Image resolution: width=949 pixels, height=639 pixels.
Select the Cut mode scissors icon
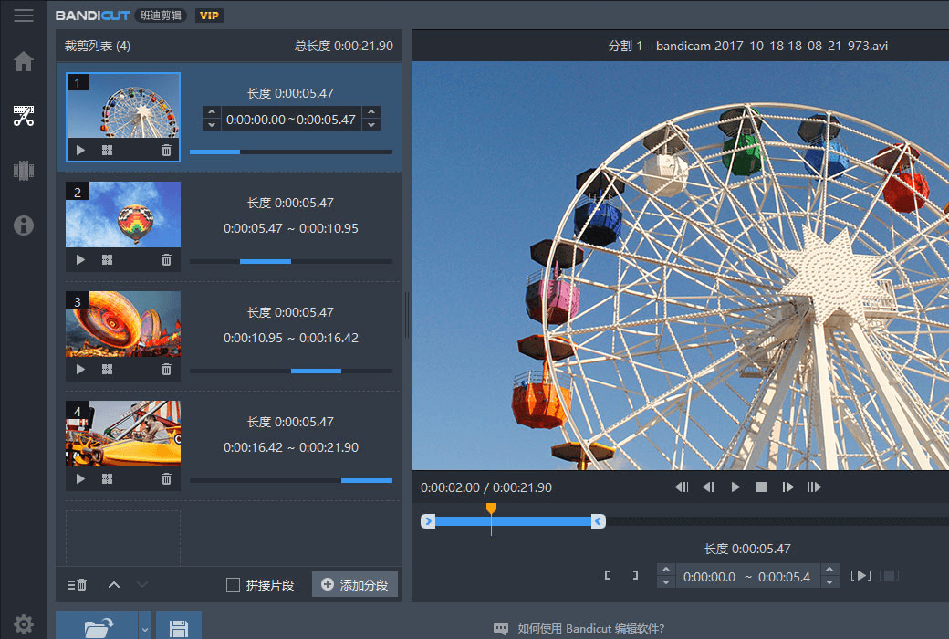[x=24, y=116]
